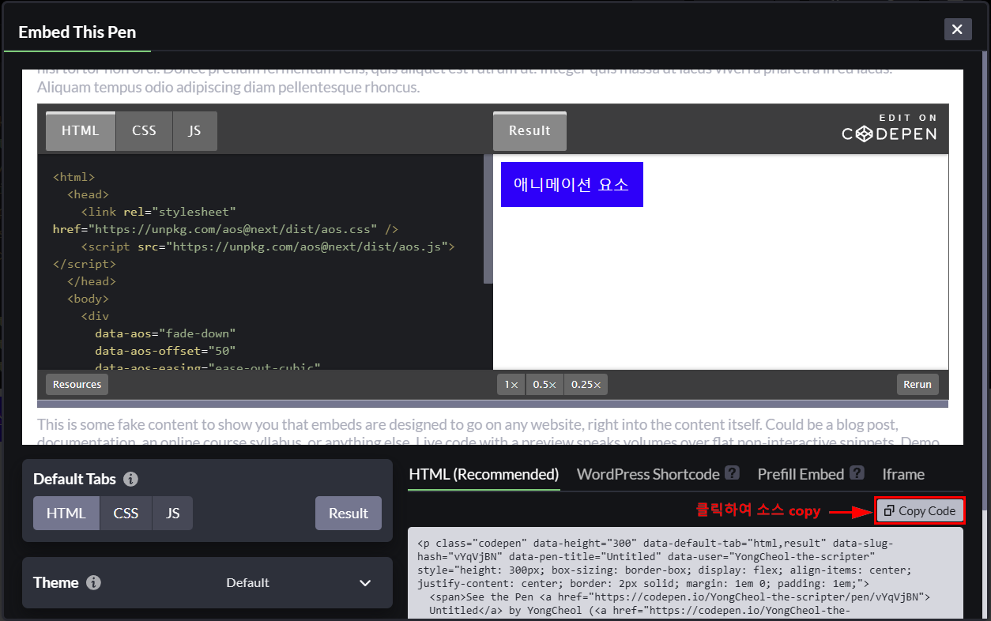This screenshot has height=621, width=991.
Task: Switch to the Iframe tab
Action: click(x=903, y=474)
